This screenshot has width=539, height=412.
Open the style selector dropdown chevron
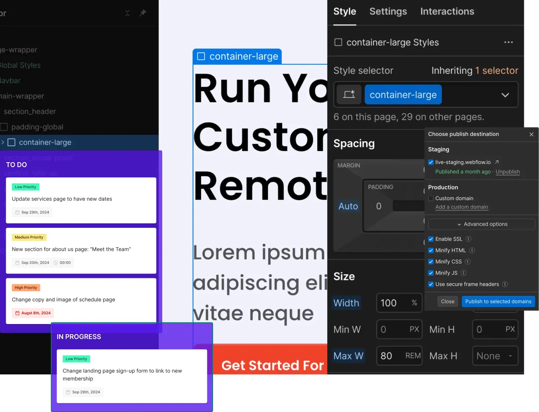click(x=505, y=95)
